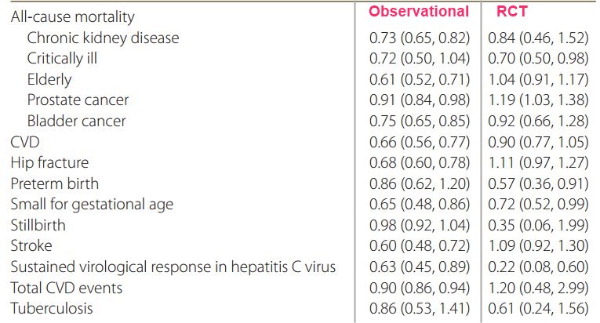Click the Stroke row label
Image resolution: width=600 pixels, height=323 pixels.
tap(31, 245)
